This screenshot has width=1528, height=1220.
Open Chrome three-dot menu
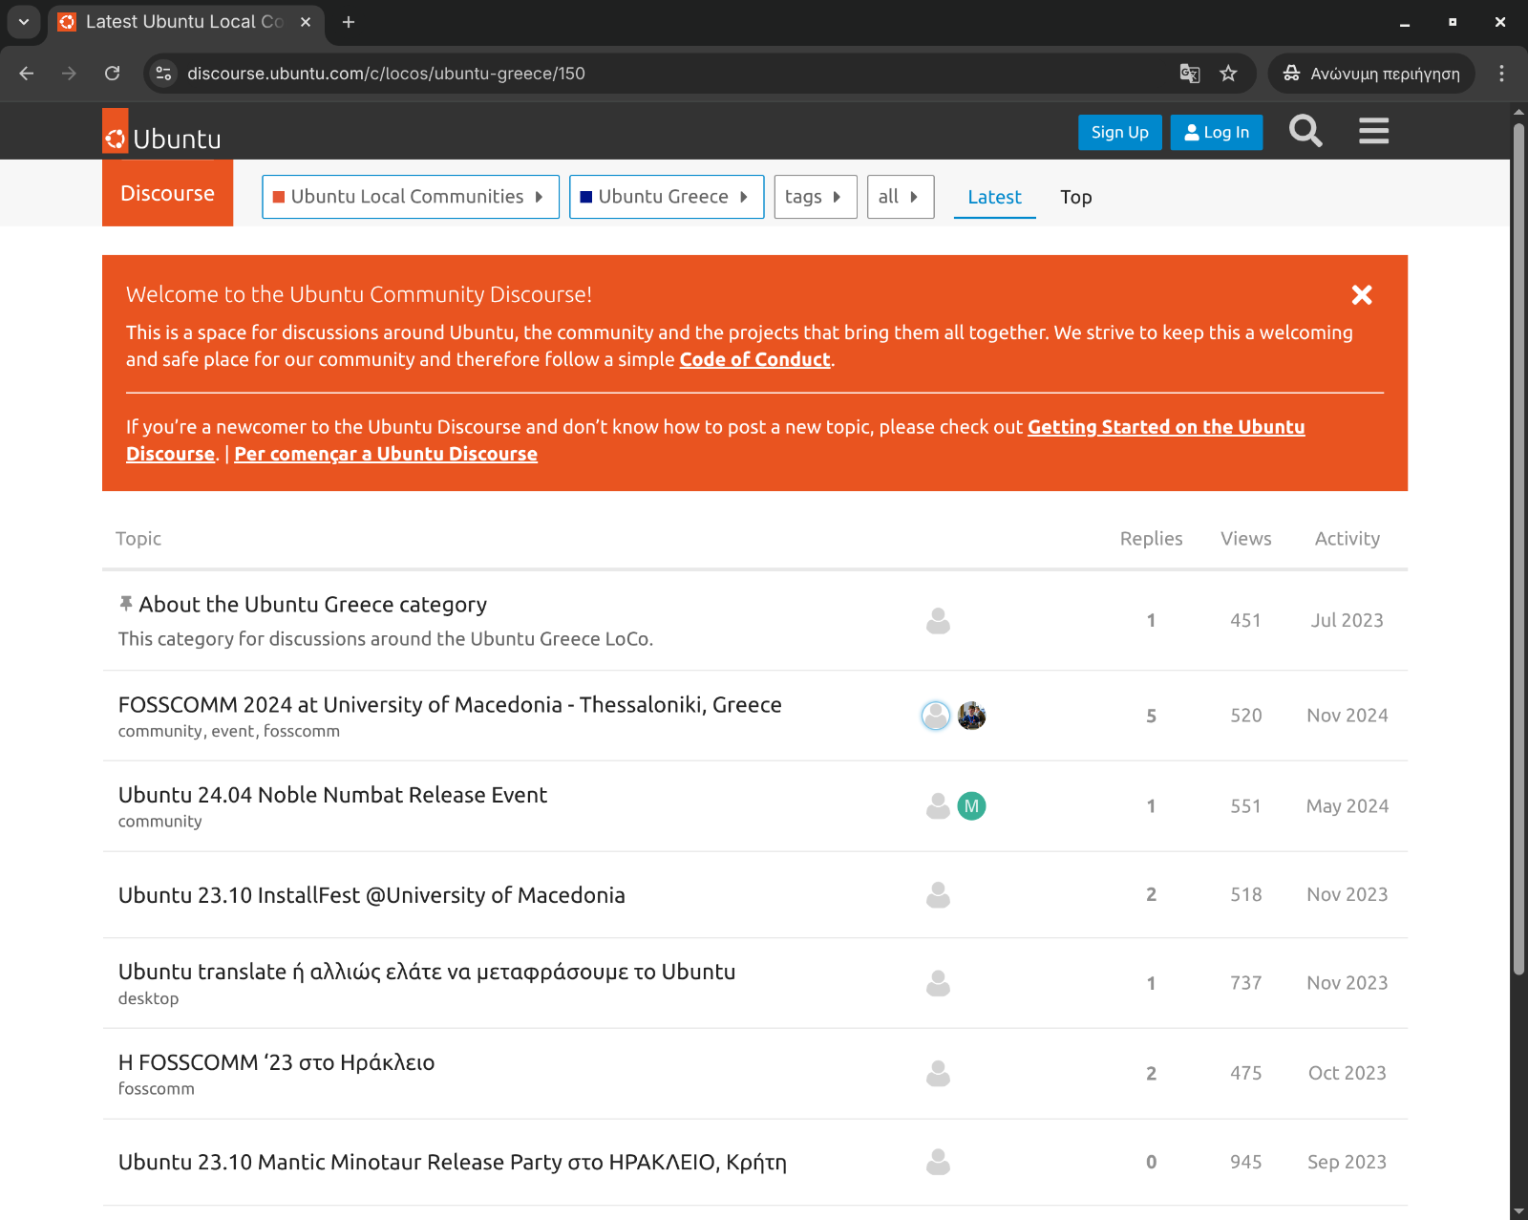pos(1501,74)
